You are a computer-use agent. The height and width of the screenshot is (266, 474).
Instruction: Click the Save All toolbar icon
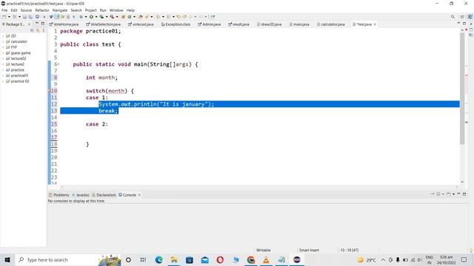[x=30, y=16]
